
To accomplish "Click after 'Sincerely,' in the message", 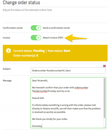I will tap(42, 126).
